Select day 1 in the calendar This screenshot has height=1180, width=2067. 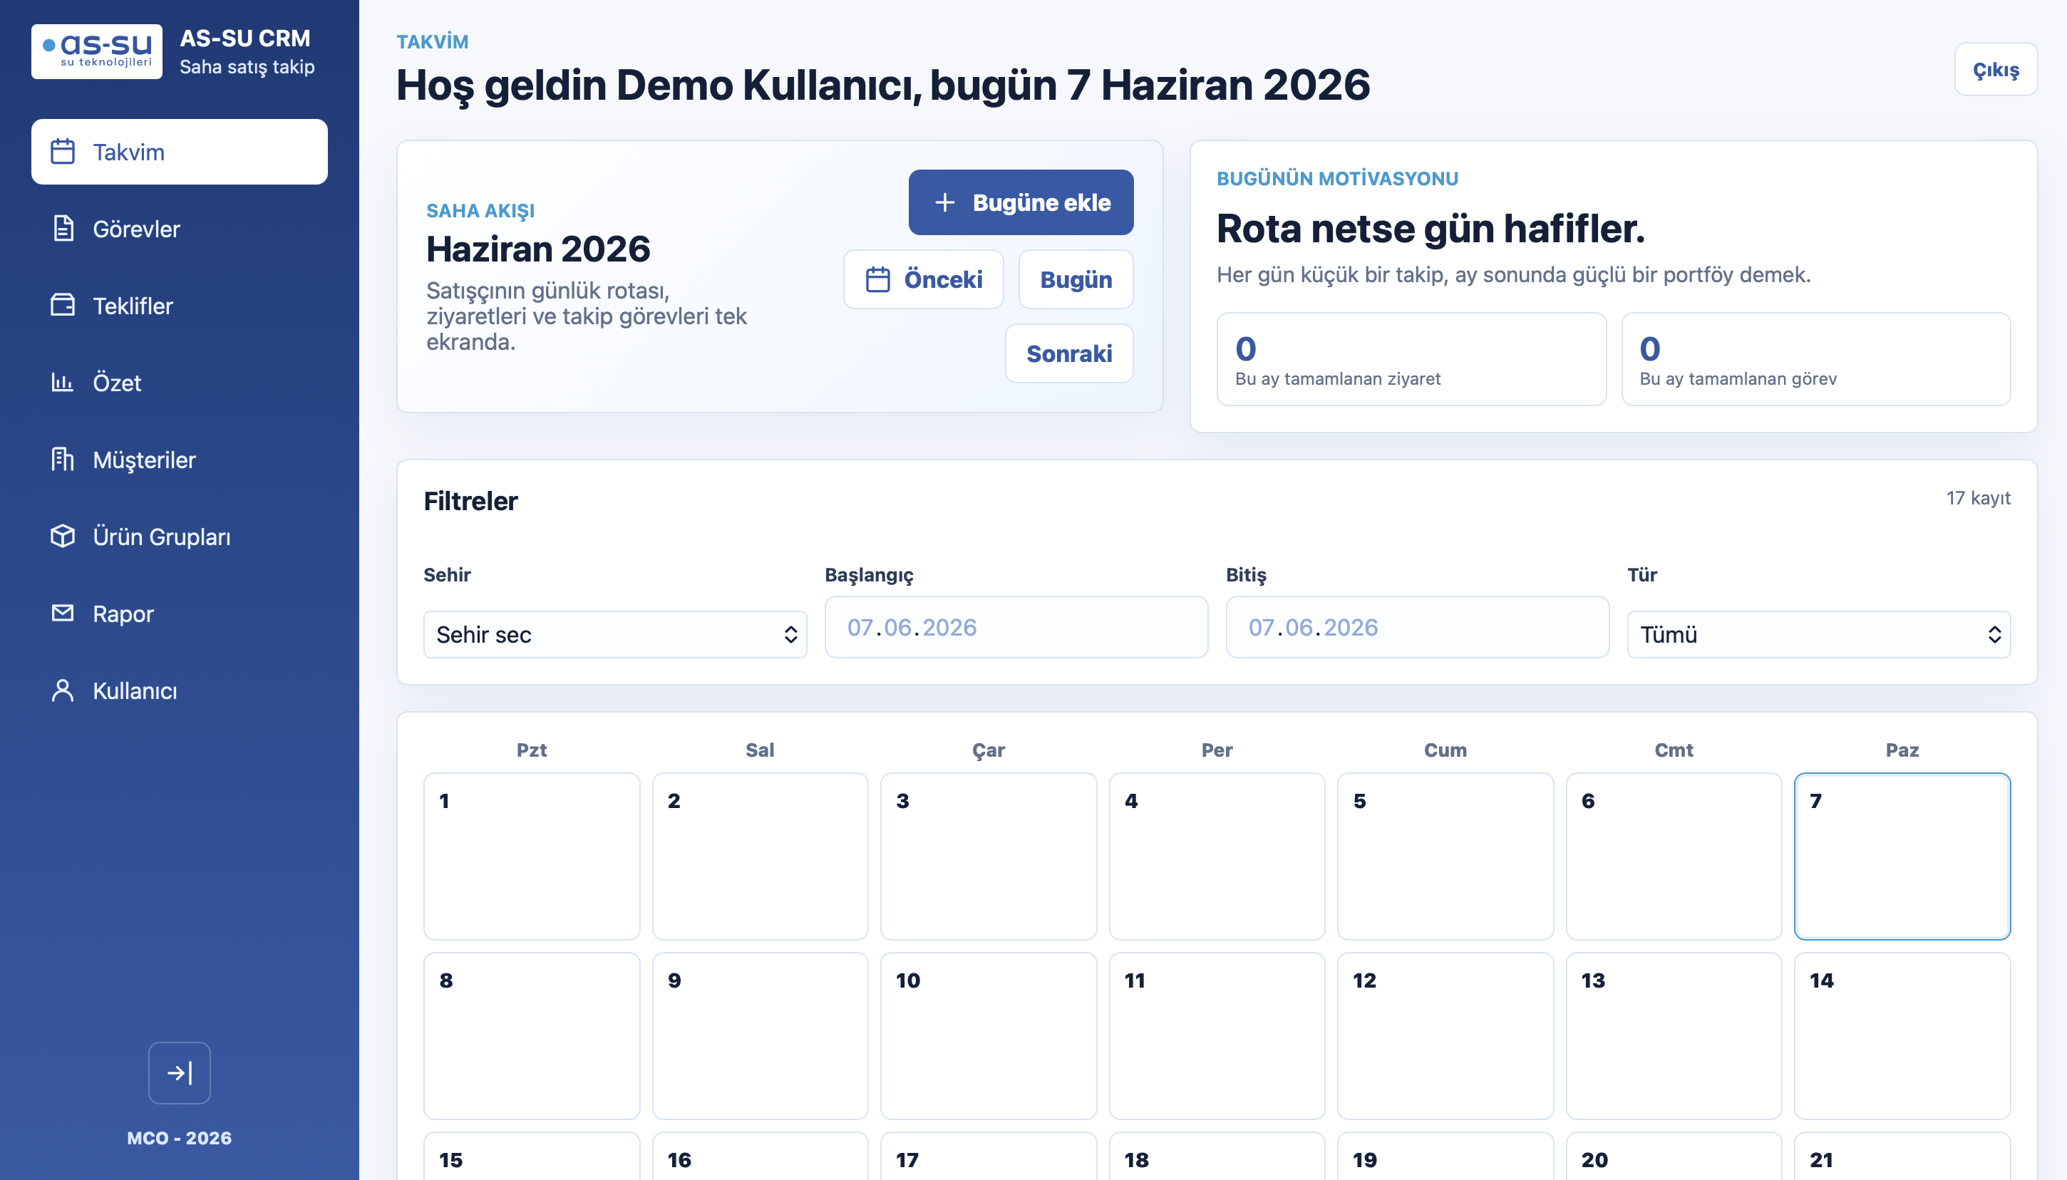click(532, 856)
